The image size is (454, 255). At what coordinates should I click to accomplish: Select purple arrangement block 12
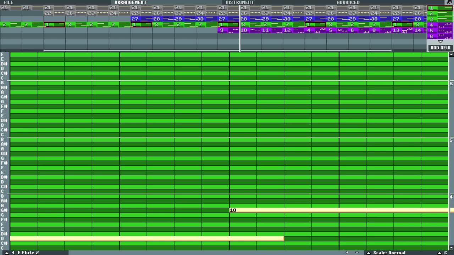pyautogui.click(x=294, y=30)
